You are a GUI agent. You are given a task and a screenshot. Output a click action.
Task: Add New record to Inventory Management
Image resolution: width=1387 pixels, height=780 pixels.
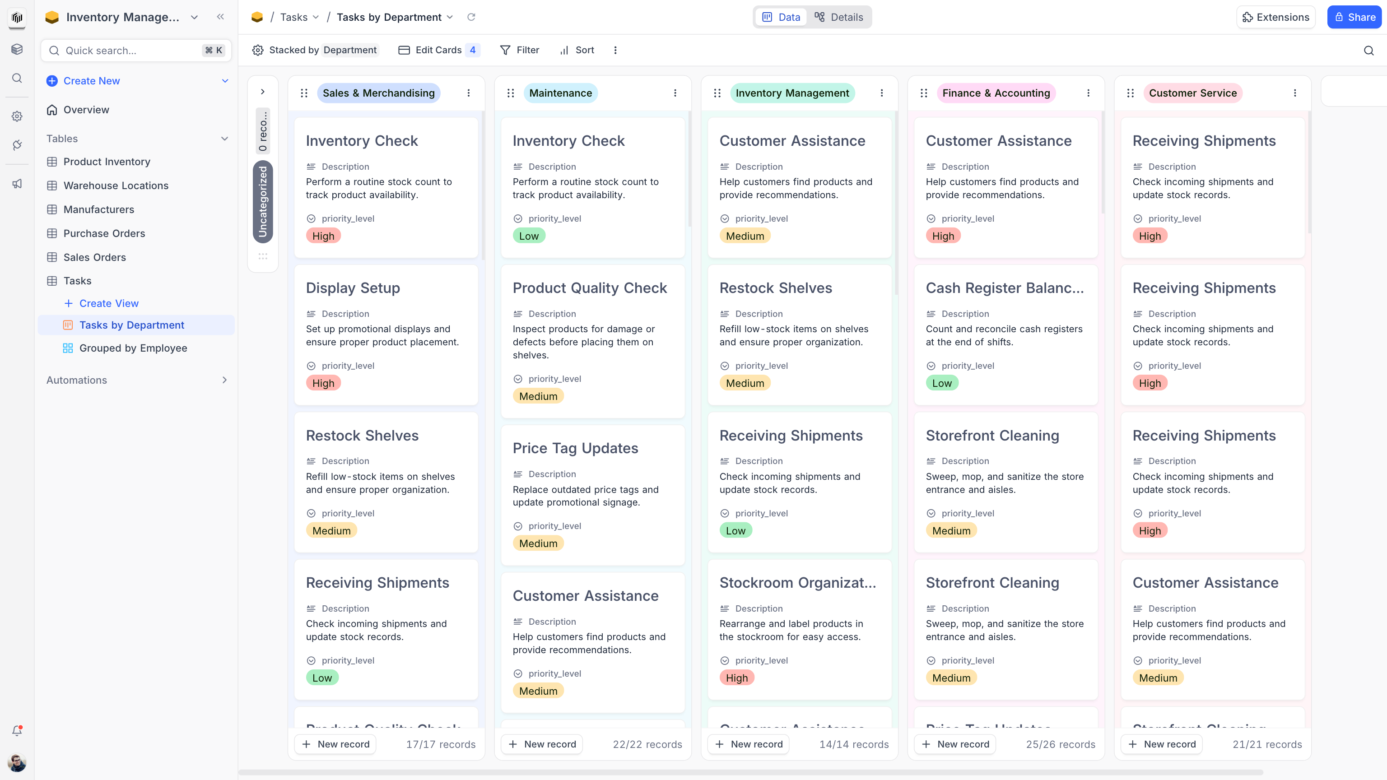coord(749,744)
